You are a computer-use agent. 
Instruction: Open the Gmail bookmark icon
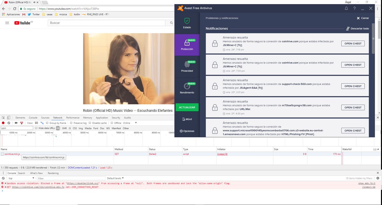click(24, 14)
